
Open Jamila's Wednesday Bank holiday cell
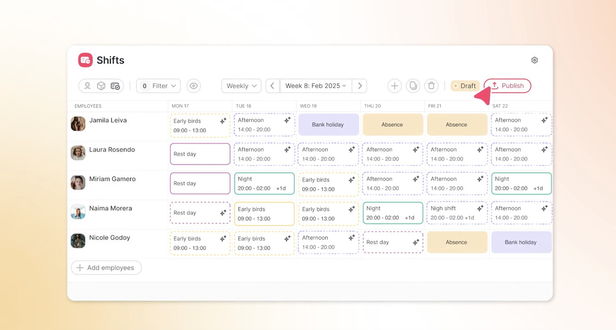coord(329,125)
